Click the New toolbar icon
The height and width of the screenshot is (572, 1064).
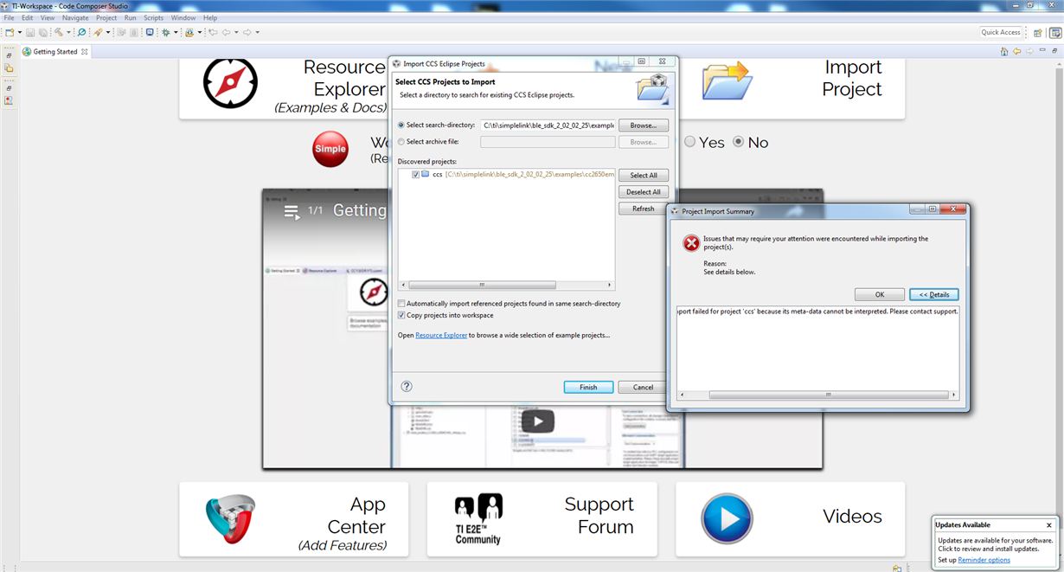(x=10, y=32)
